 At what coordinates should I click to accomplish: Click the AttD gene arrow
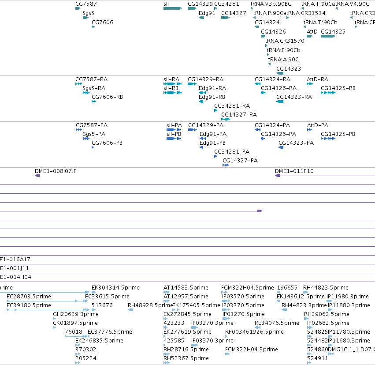click(x=310, y=36)
